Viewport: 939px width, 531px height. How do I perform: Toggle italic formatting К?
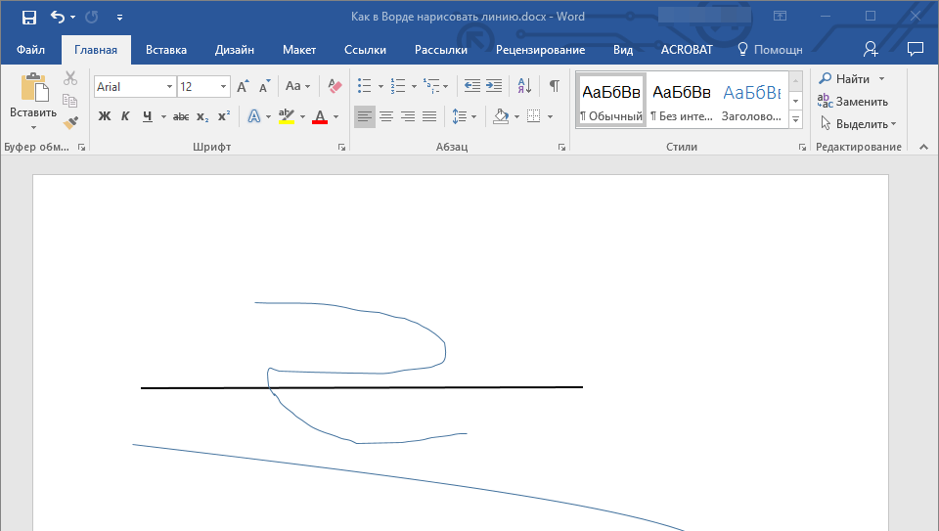125,116
